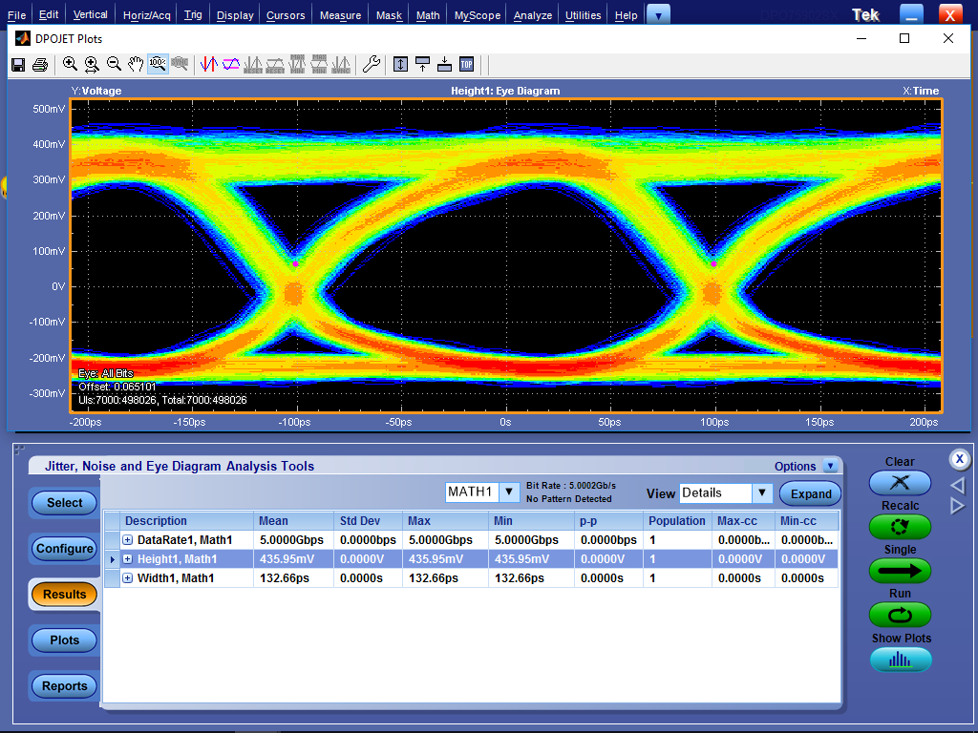The height and width of the screenshot is (733, 978).
Task: Select the Height1 row arrow indicator
Action: tap(113, 559)
